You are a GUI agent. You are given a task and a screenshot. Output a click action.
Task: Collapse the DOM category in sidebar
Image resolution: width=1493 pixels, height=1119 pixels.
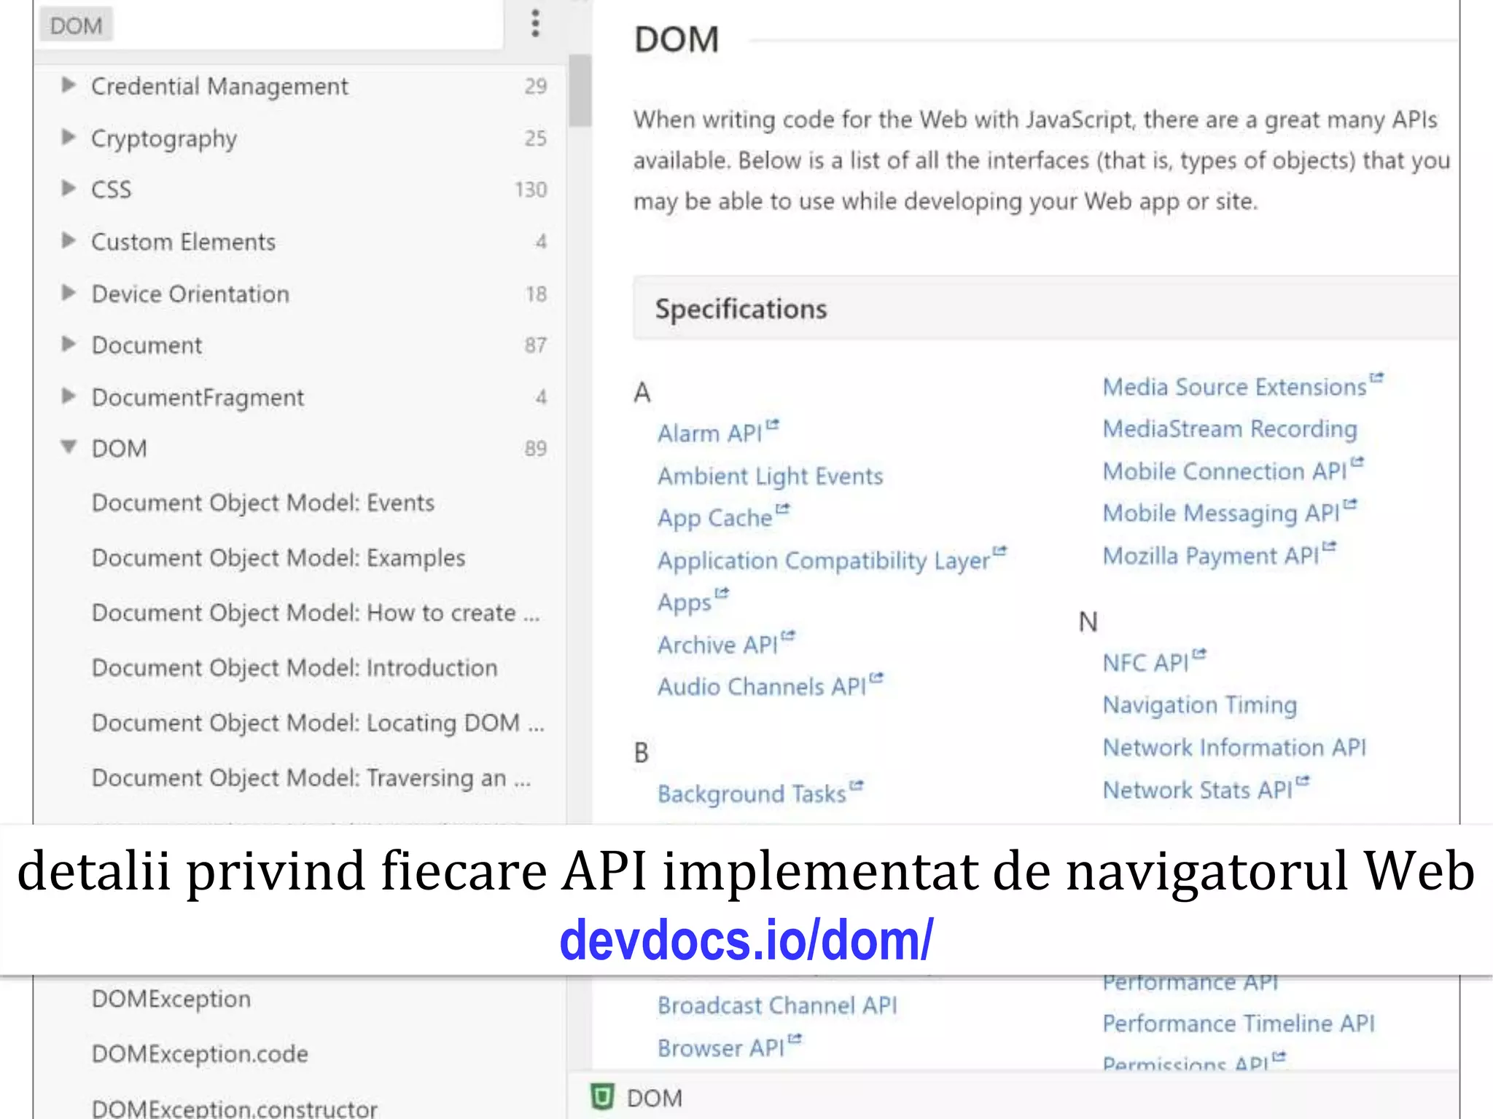pyautogui.click(x=69, y=447)
